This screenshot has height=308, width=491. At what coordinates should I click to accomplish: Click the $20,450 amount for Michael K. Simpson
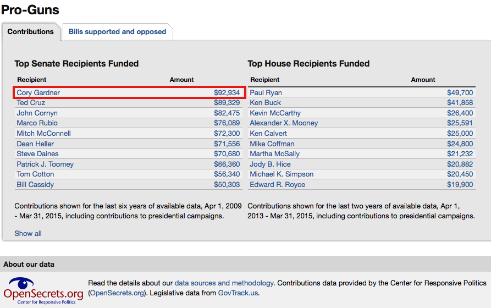pyautogui.click(x=460, y=174)
